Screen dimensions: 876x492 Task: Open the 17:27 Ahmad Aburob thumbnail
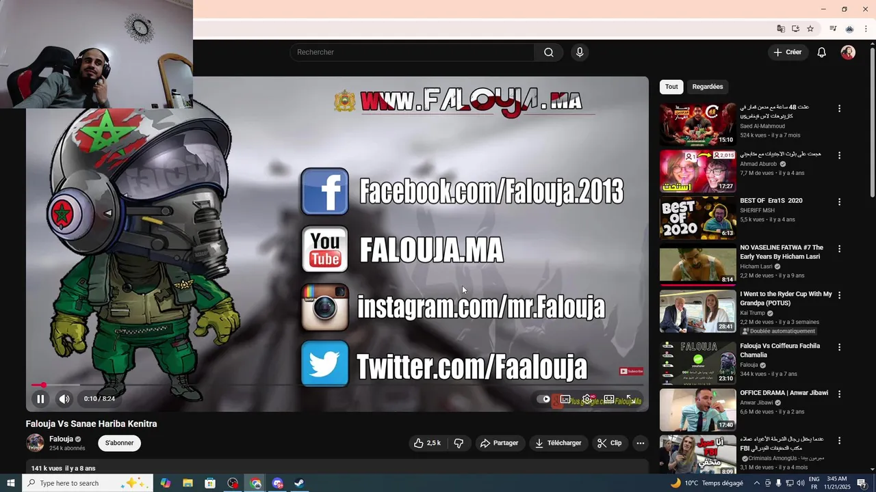click(x=697, y=171)
